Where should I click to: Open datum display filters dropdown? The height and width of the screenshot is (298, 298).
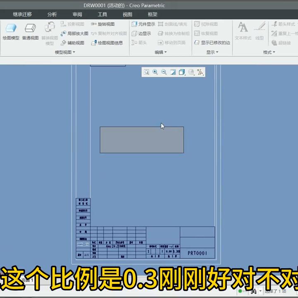(x=200, y=72)
